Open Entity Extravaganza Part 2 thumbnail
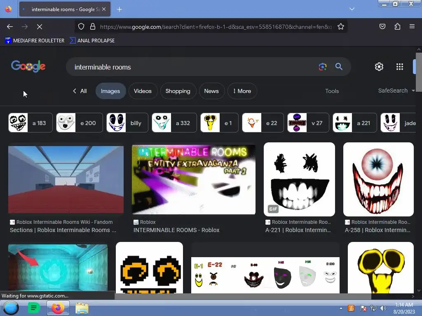Screen dimensions: 422x316 pyautogui.click(x=194, y=179)
